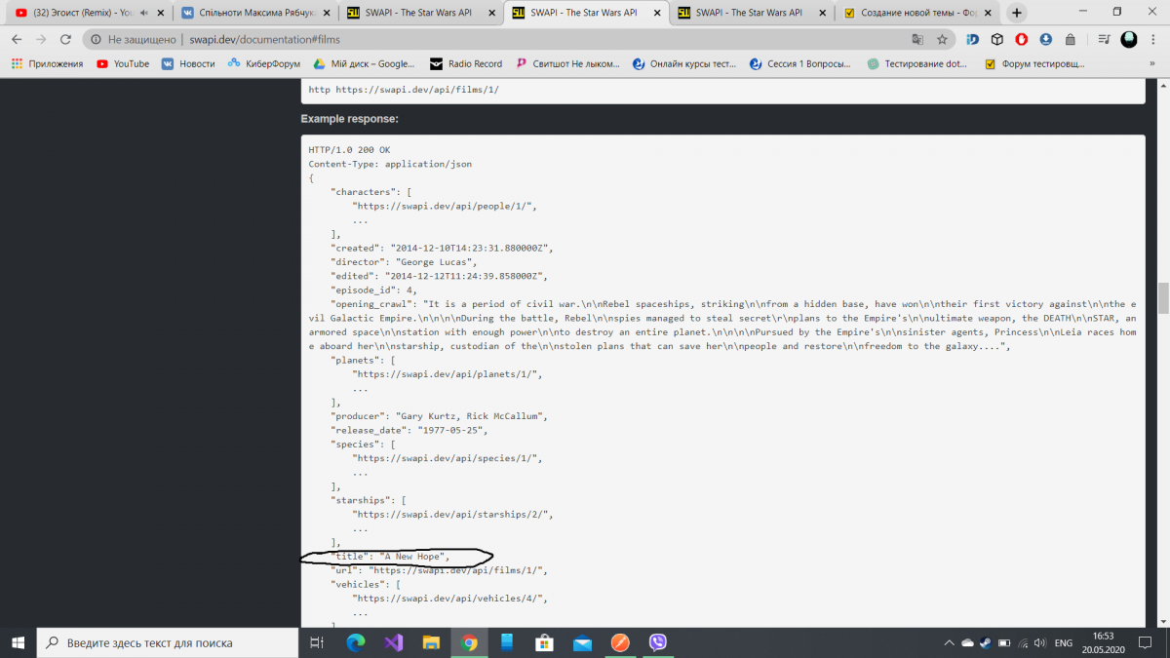The width and height of the screenshot is (1170, 658).
Task: Open Microsoft Store from the taskbar
Action: click(x=545, y=642)
